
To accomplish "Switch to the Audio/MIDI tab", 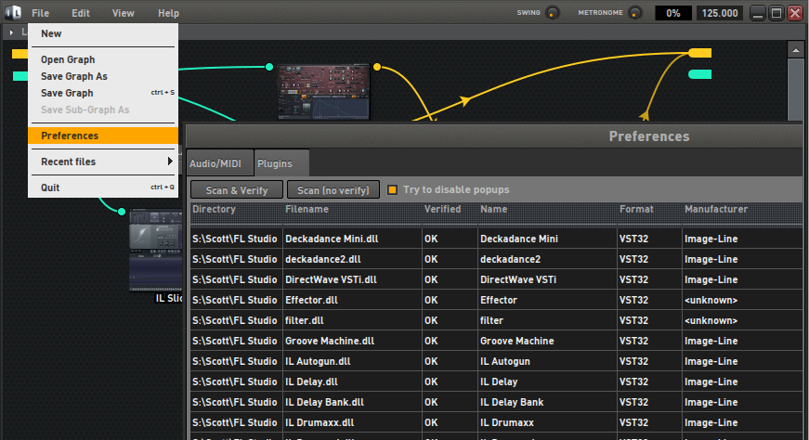I will coord(219,163).
